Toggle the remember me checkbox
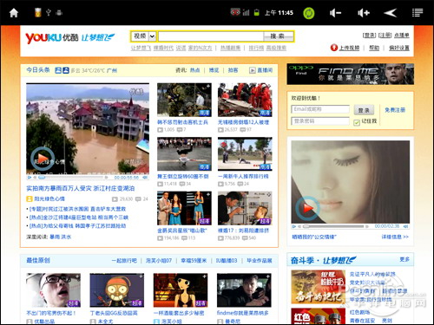 click(x=357, y=122)
